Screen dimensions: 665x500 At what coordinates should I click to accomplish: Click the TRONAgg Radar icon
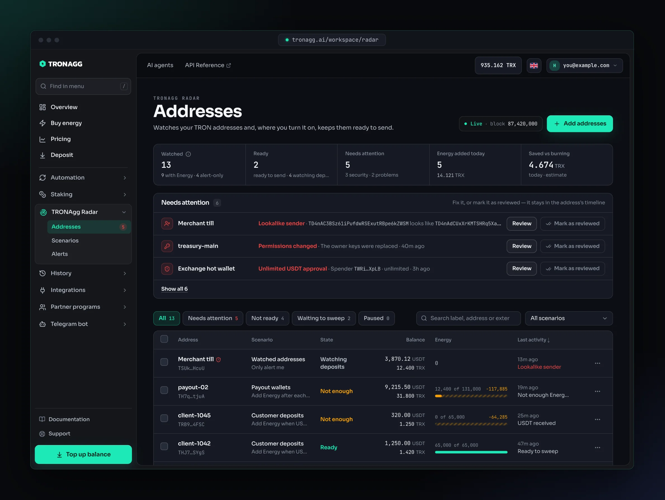(x=43, y=212)
